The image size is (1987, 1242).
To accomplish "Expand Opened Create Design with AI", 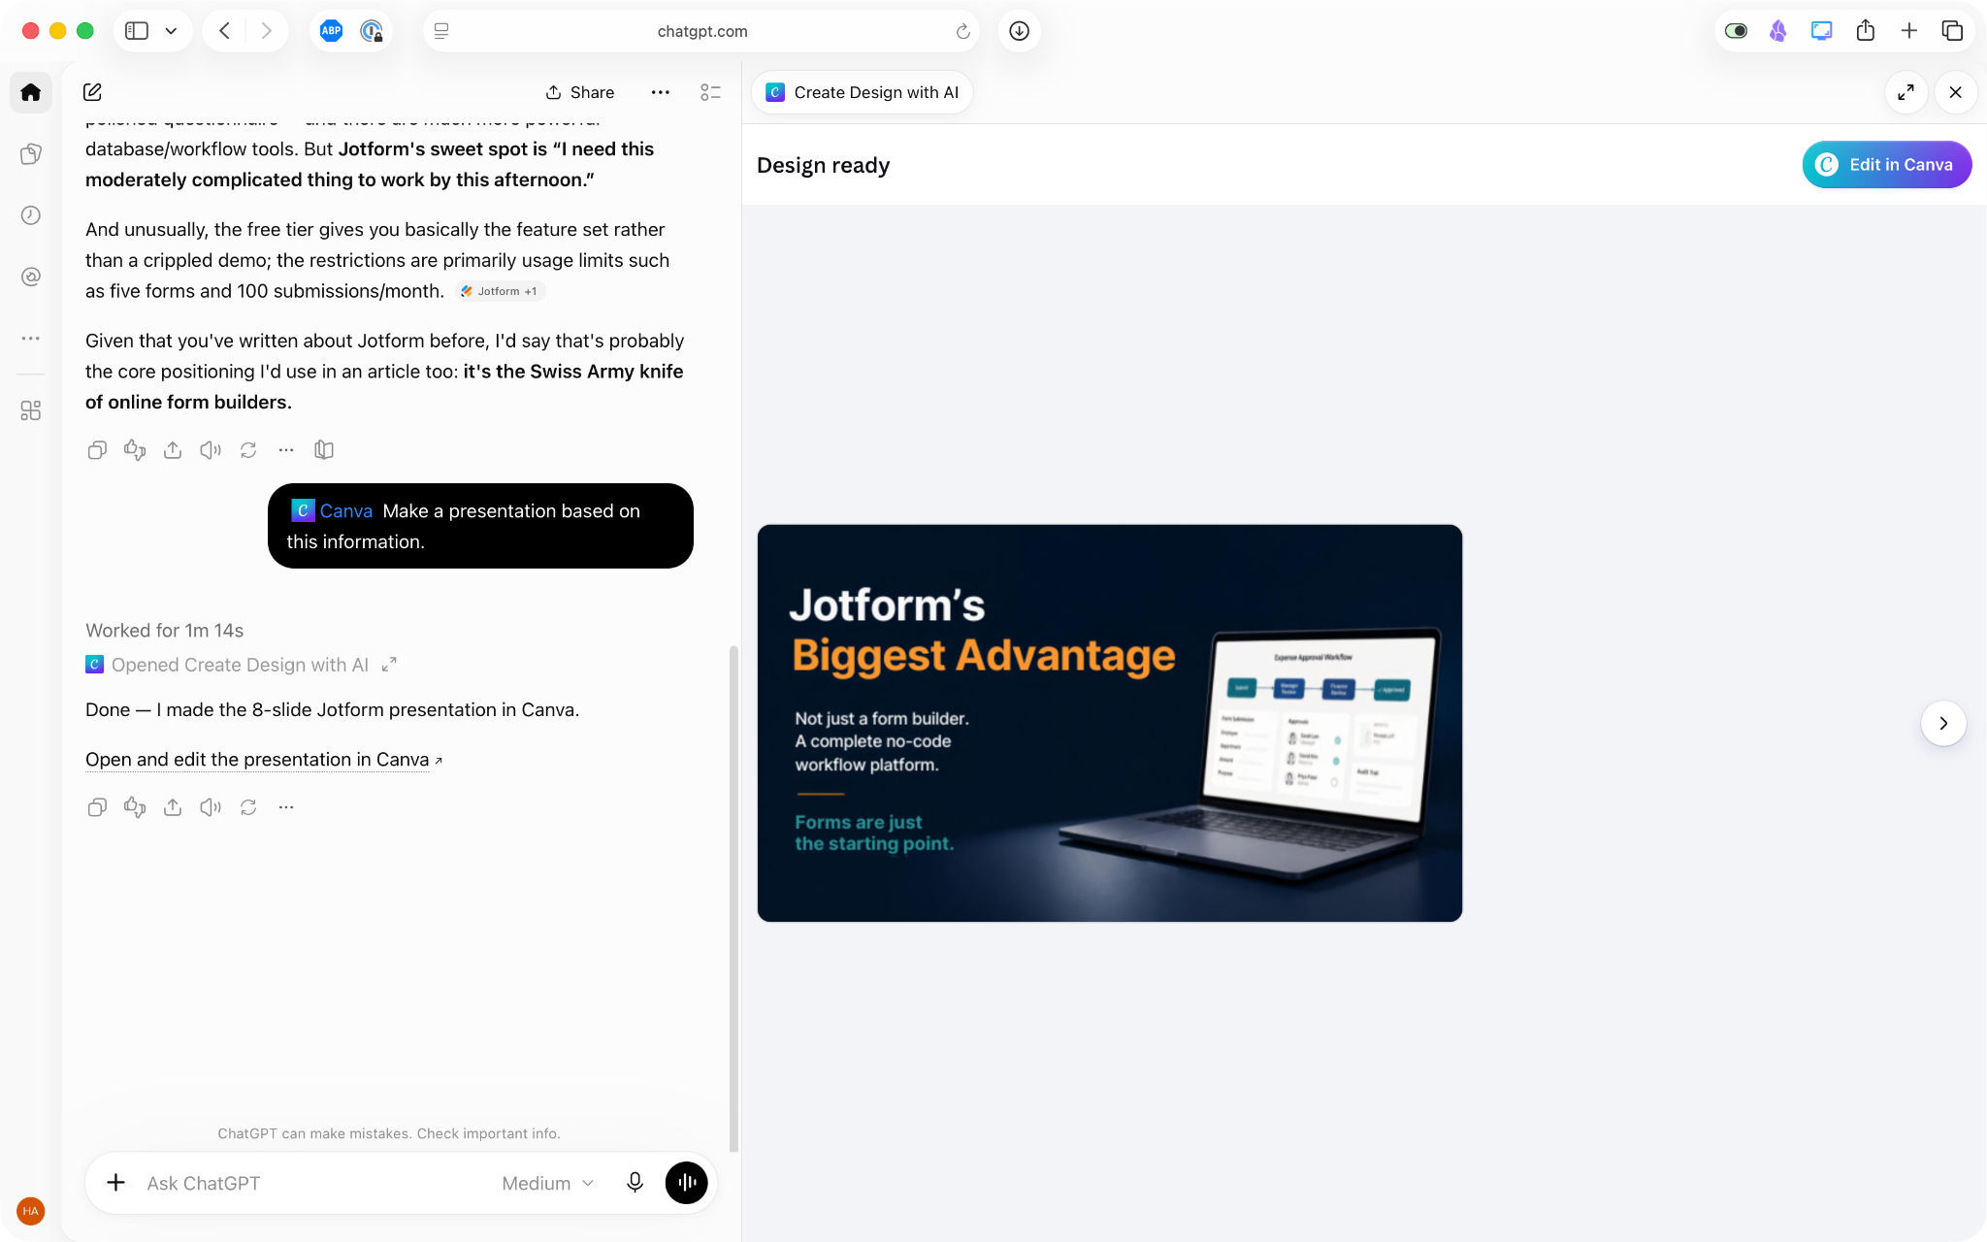I will 389,665.
